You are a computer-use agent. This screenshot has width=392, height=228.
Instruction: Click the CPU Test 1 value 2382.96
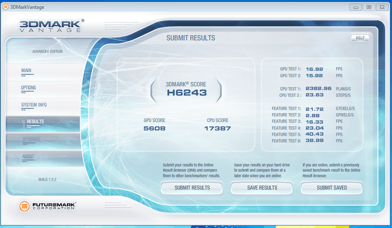pos(318,88)
